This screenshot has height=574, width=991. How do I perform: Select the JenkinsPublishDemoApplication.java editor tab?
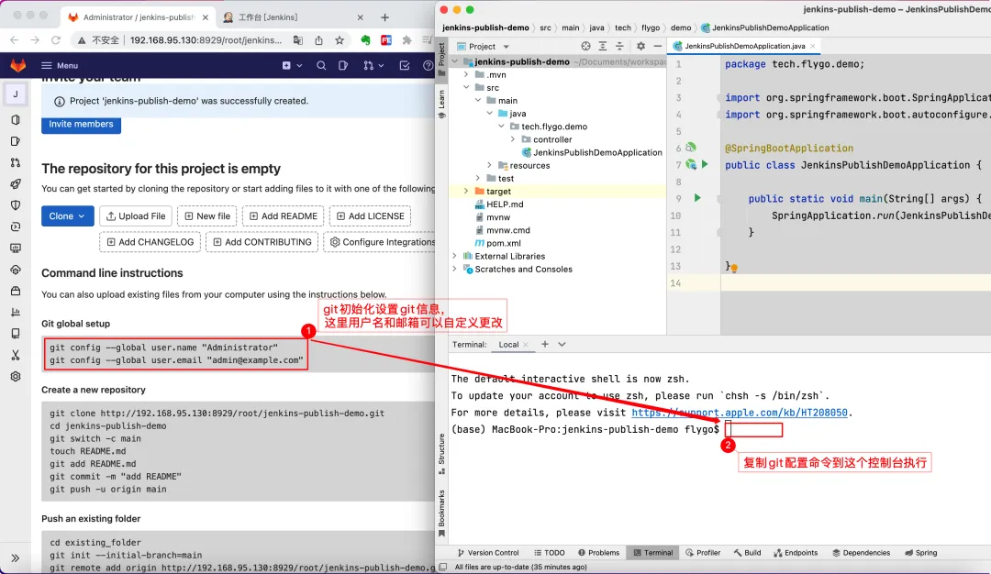click(744, 46)
